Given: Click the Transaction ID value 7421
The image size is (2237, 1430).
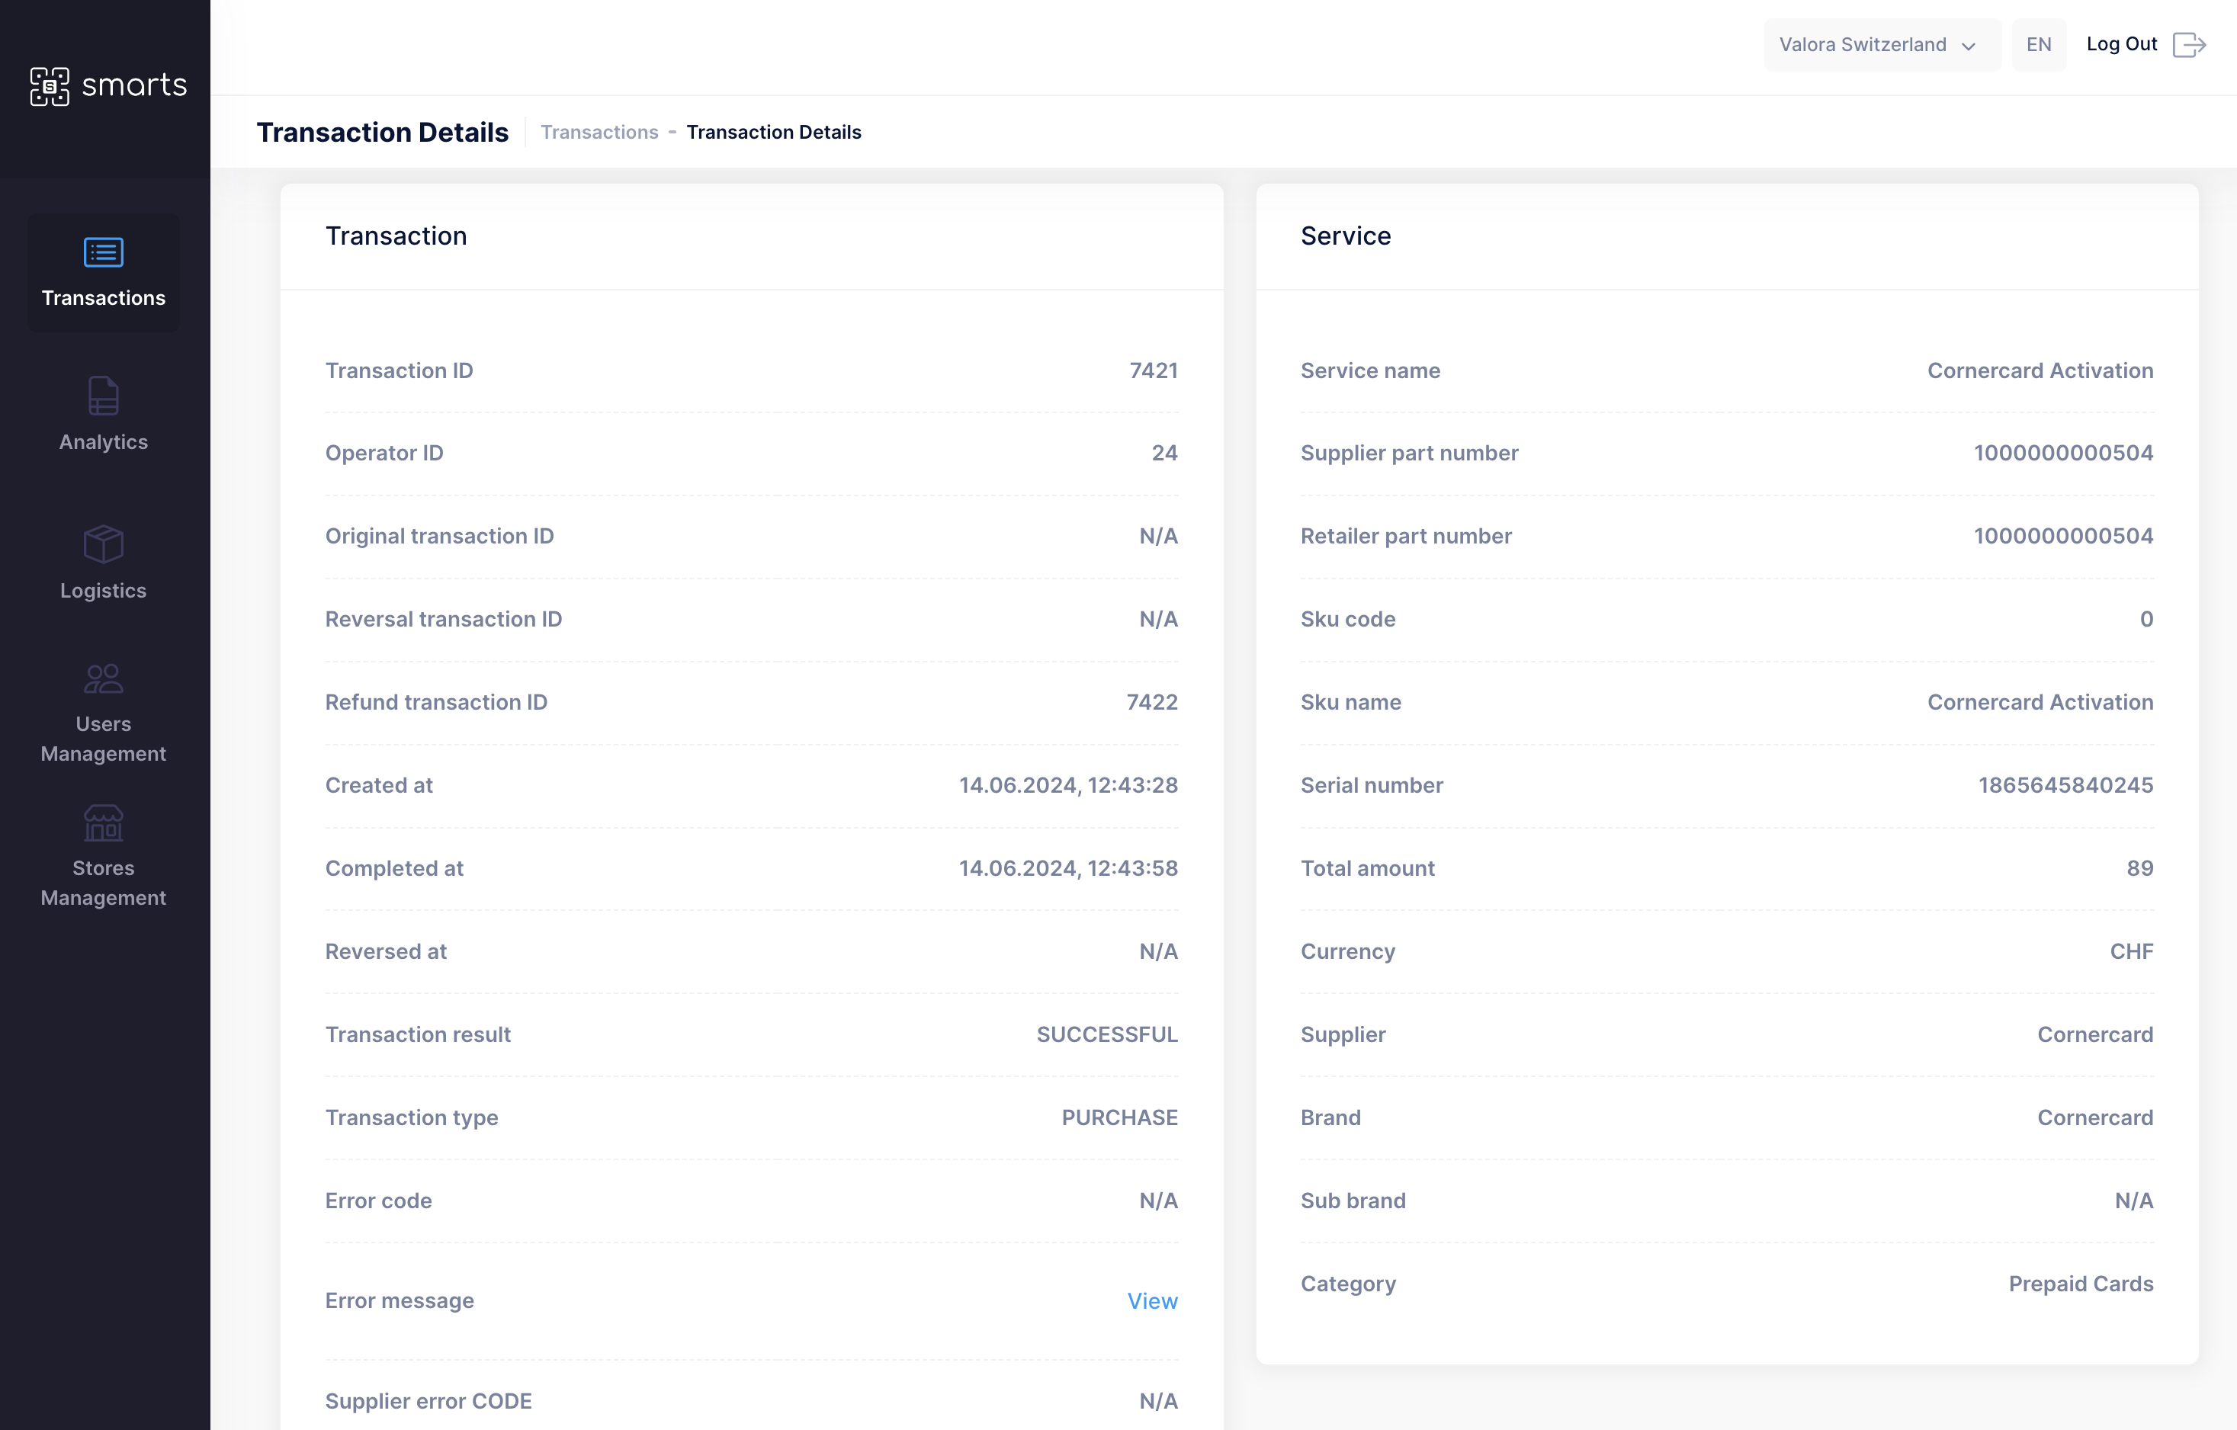Looking at the screenshot, I should click(1154, 370).
